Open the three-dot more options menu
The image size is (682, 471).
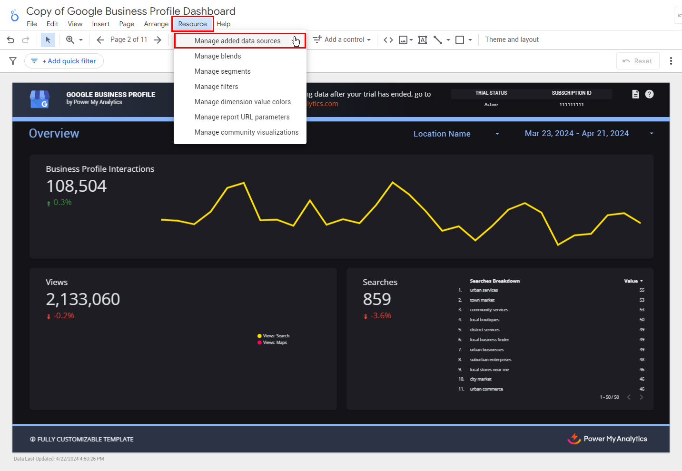click(671, 61)
